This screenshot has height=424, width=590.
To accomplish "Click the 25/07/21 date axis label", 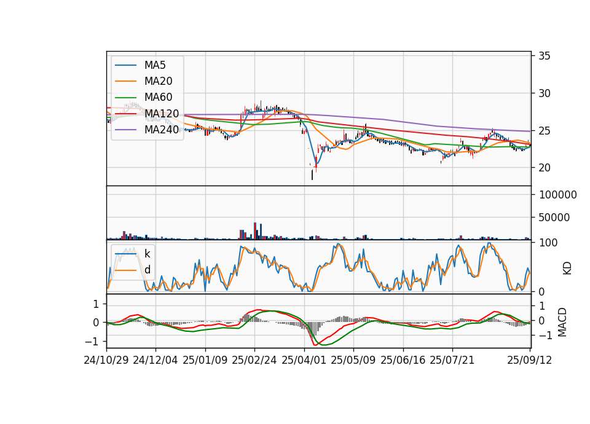I will point(452,360).
